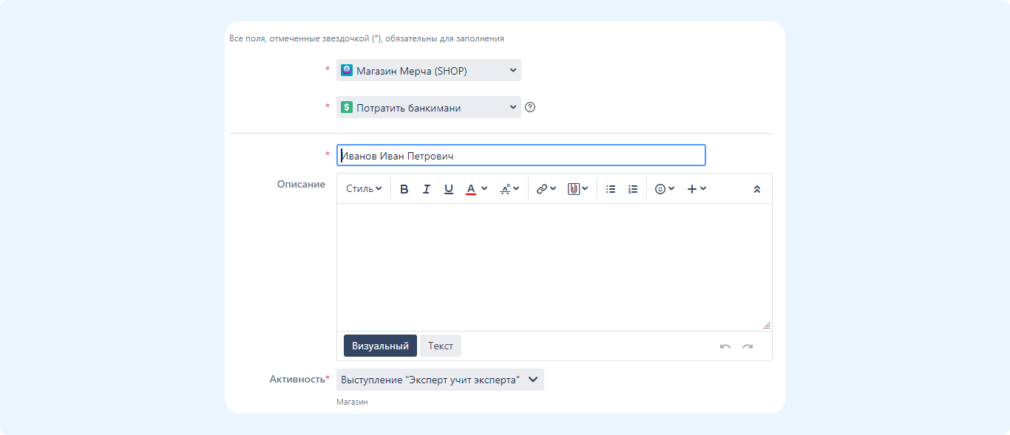Toggle underline formatting in editor toolbar
1010x435 pixels.
(x=448, y=189)
